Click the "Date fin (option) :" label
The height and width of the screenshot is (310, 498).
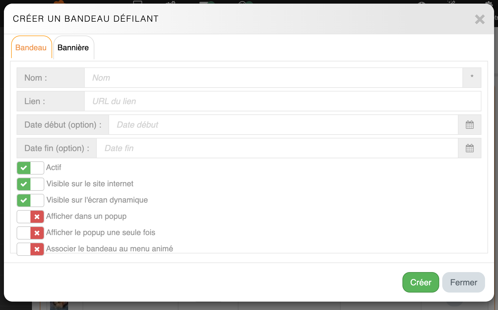pyautogui.click(x=57, y=148)
